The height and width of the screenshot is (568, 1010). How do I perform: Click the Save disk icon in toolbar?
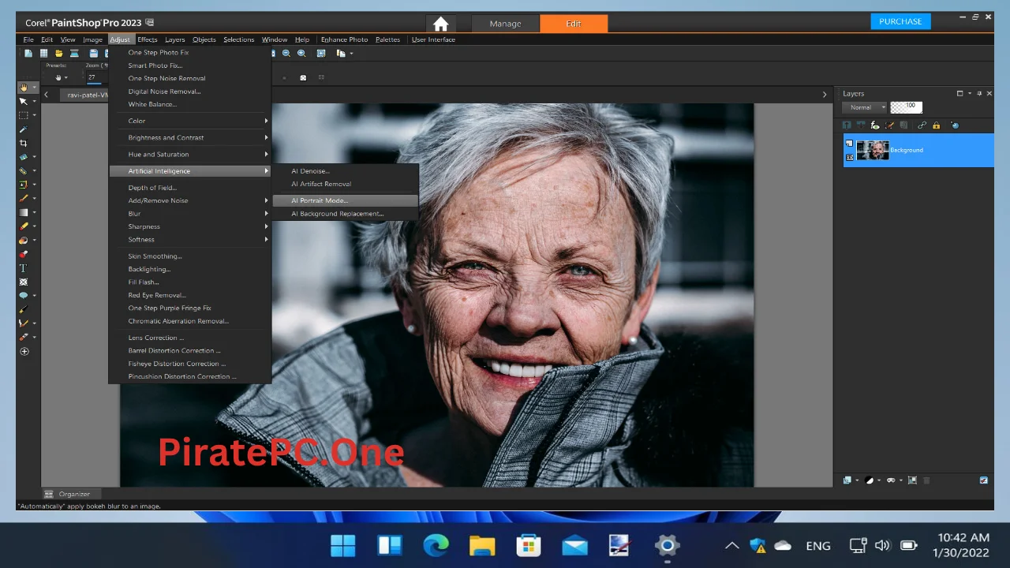[93, 54]
